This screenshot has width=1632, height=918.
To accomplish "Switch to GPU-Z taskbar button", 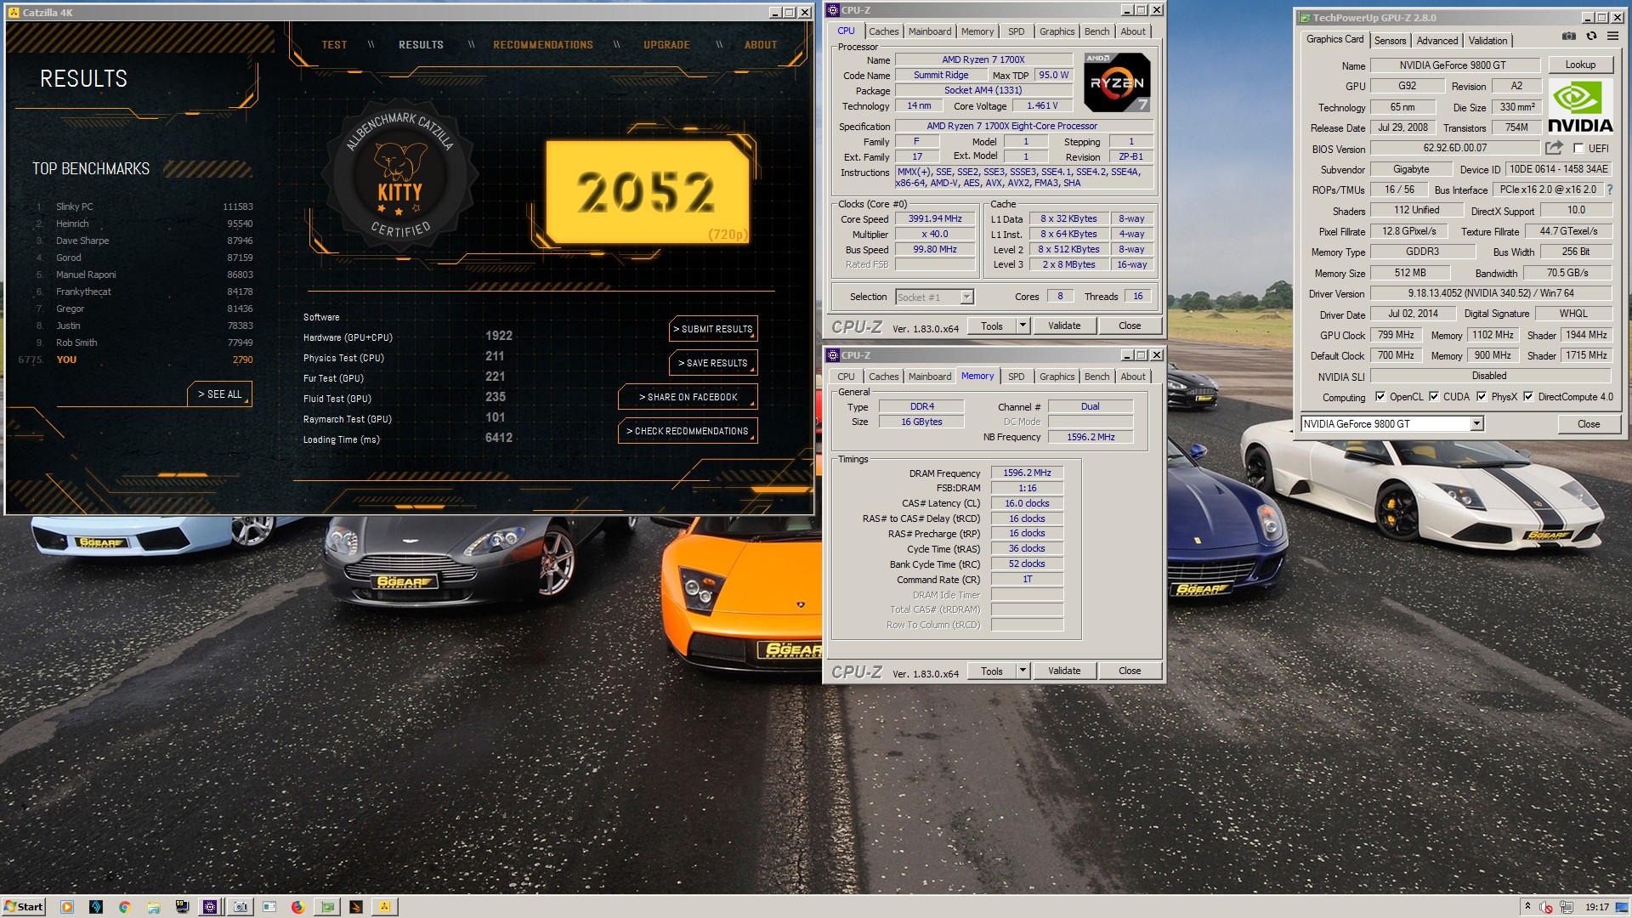I will tap(327, 907).
